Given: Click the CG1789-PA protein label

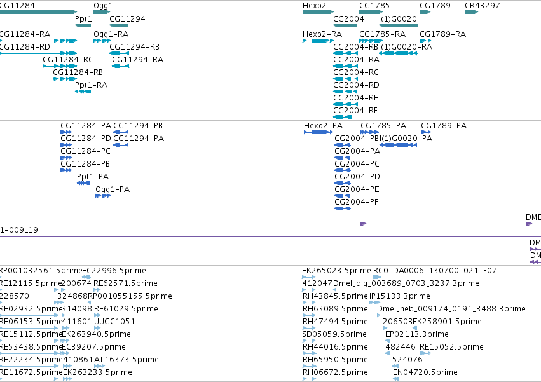Looking at the screenshot, I should [x=444, y=126].
